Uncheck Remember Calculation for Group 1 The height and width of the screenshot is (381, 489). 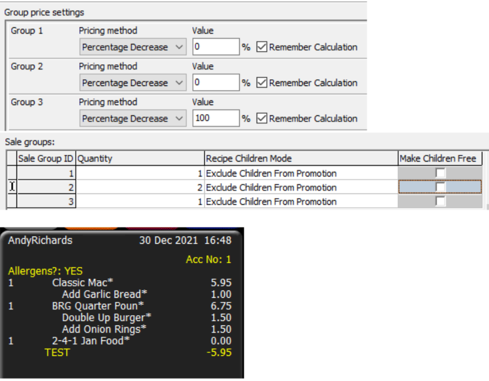(262, 47)
